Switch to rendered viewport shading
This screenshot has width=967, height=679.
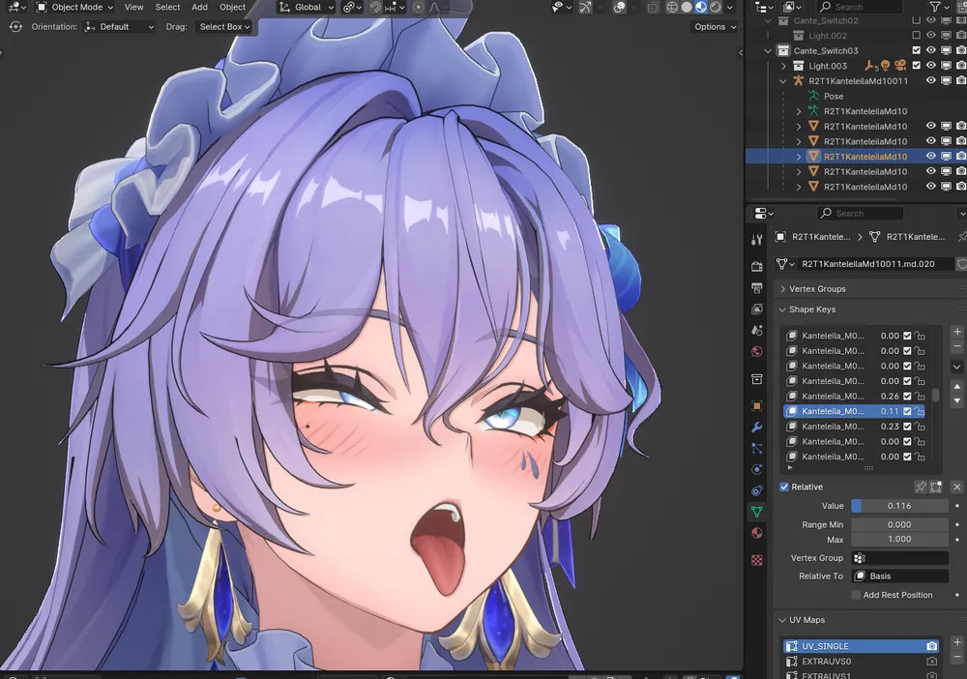point(716,8)
